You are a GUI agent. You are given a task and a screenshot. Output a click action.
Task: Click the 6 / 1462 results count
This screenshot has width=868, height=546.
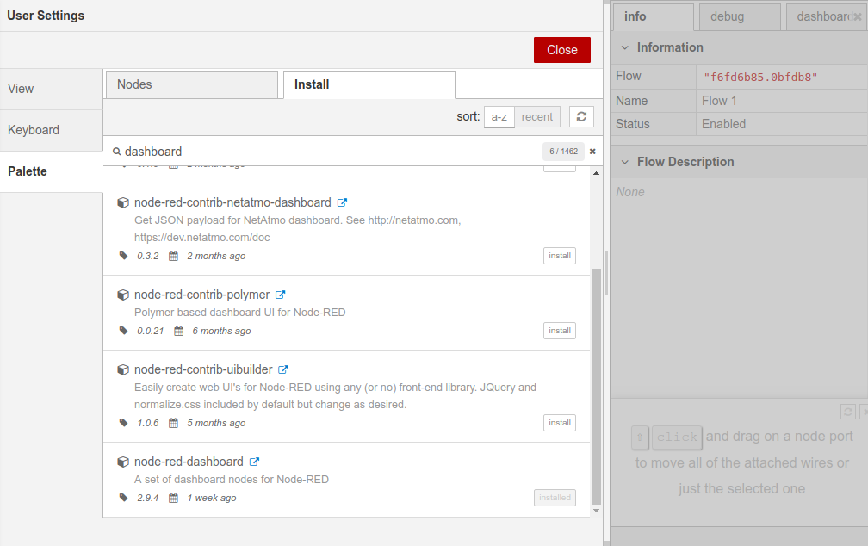pos(563,152)
